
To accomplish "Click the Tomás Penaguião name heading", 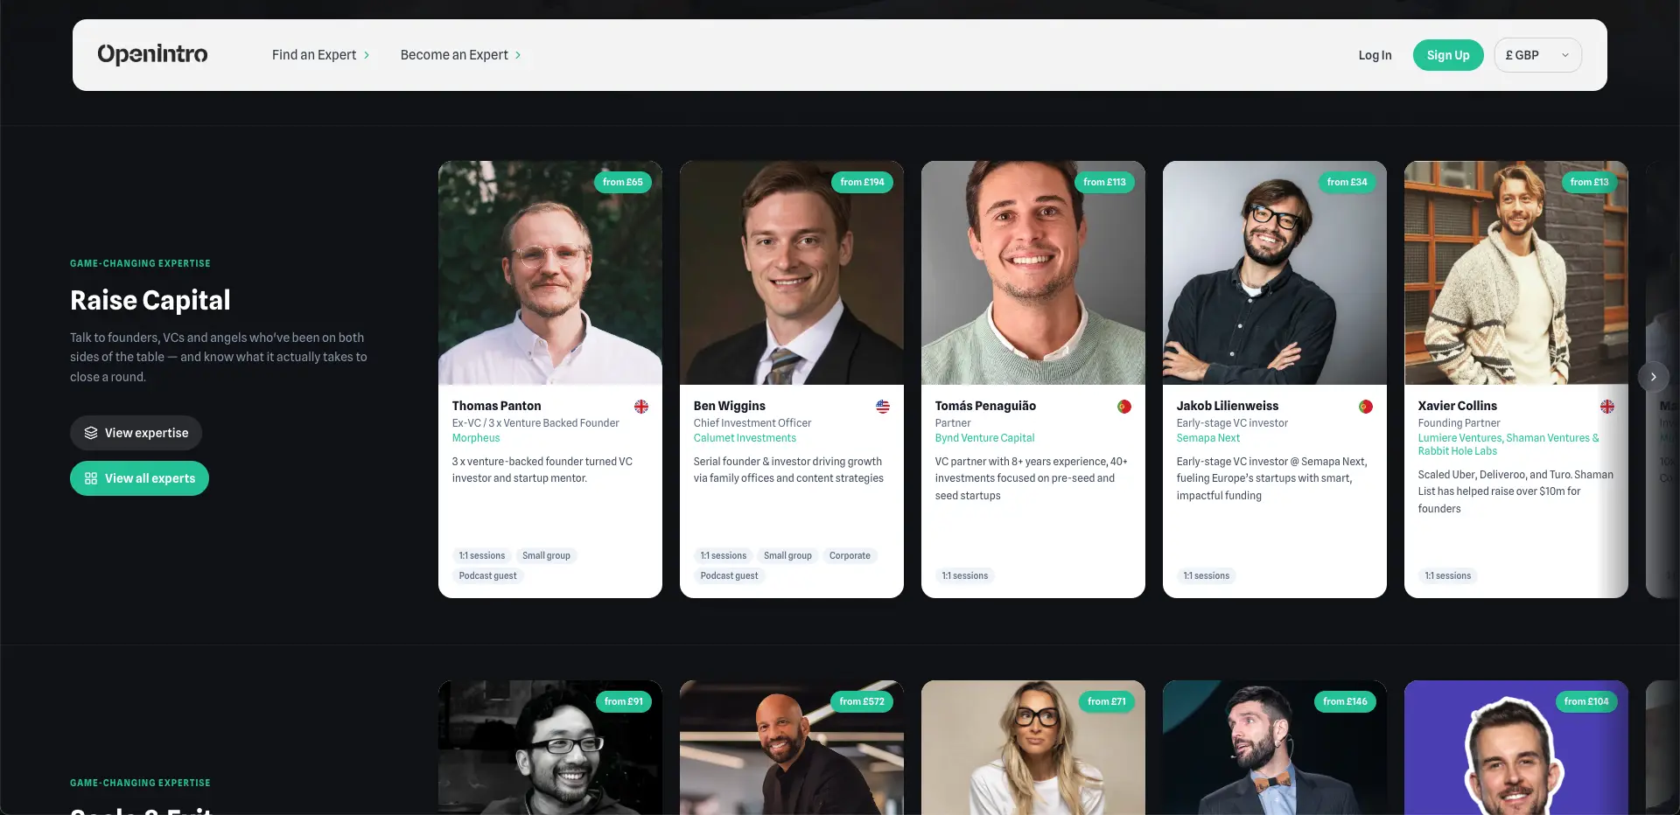I will (x=985, y=406).
